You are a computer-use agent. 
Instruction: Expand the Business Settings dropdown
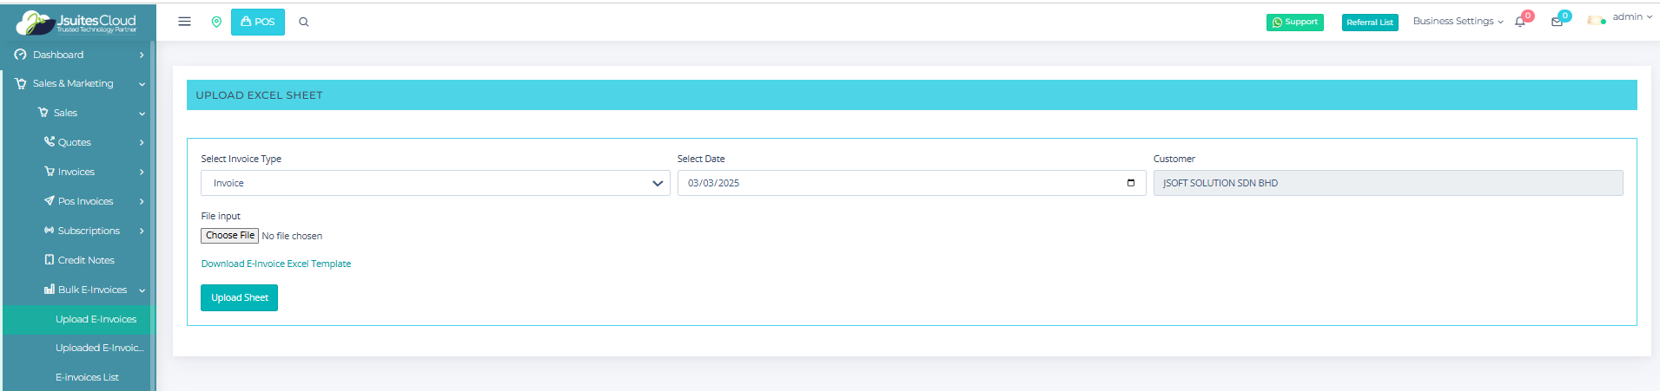coord(1457,21)
